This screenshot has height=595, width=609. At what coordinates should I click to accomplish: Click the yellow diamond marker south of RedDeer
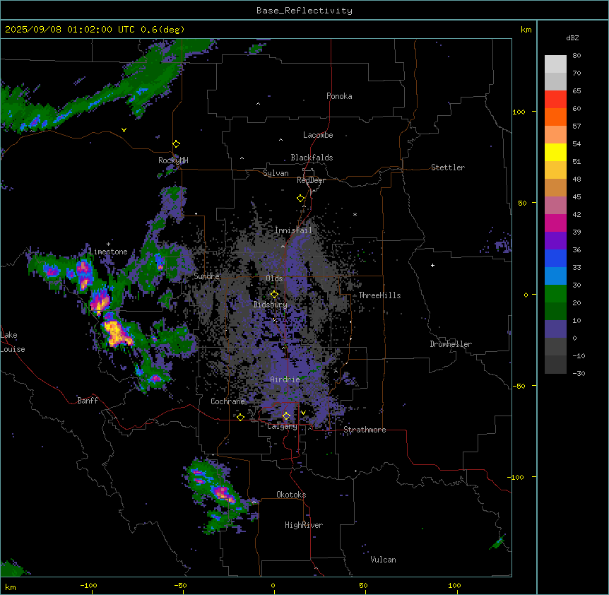click(x=300, y=199)
